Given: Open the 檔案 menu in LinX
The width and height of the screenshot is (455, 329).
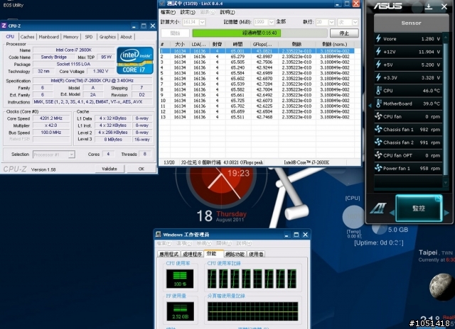Looking at the screenshot, I should (168, 12).
